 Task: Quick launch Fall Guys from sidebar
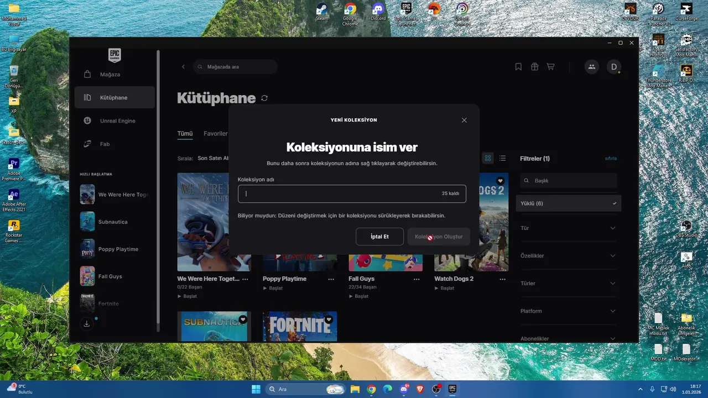pos(114,276)
